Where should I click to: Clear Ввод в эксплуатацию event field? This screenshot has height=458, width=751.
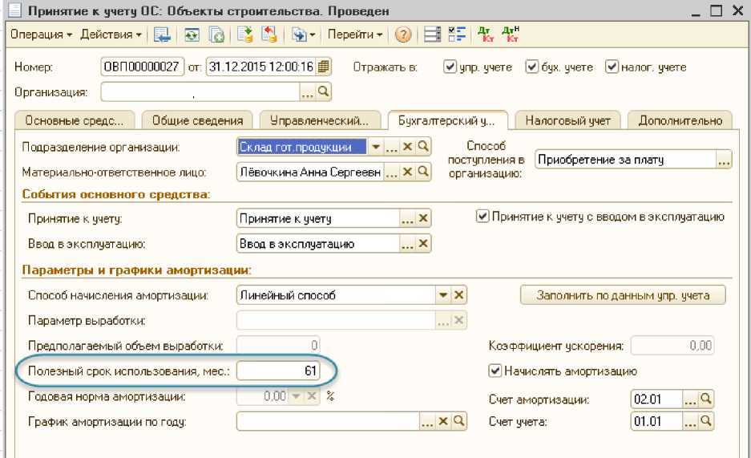click(x=423, y=244)
